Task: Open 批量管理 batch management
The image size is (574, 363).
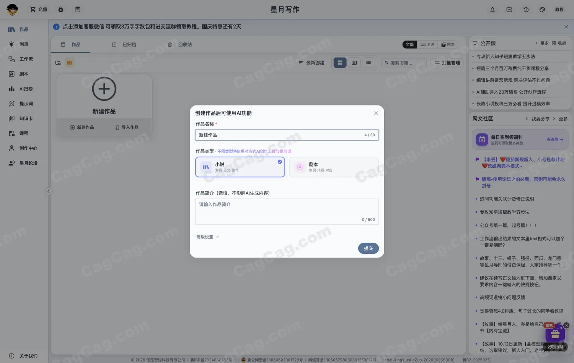Action: click(447, 63)
